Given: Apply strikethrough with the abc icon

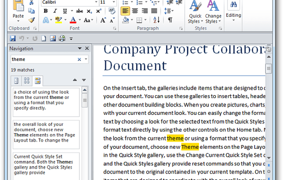Looking at the screenshot, I should (80, 11).
